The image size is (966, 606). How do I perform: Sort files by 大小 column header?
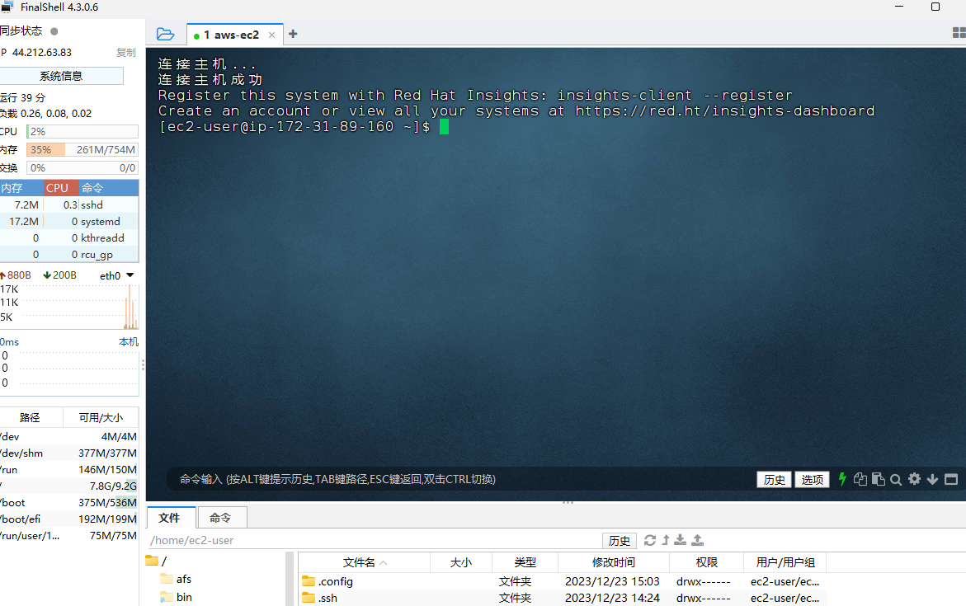click(x=461, y=562)
